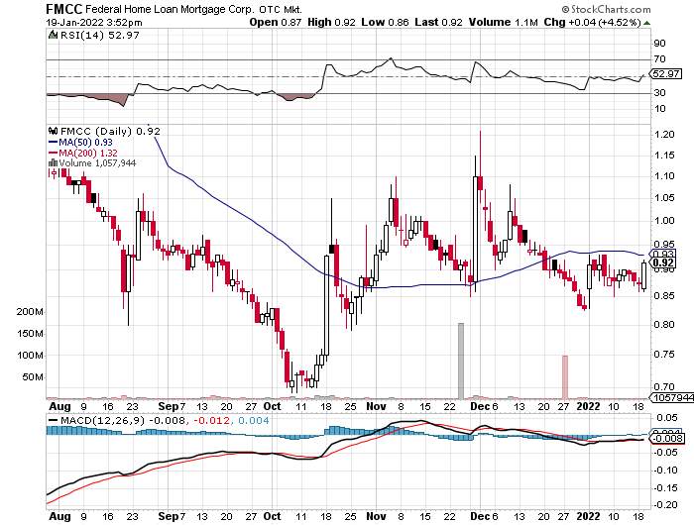This screenshot has width=694, height=525.
Task: Click the 200M volume axis label
Action: (x=30, y=312)
